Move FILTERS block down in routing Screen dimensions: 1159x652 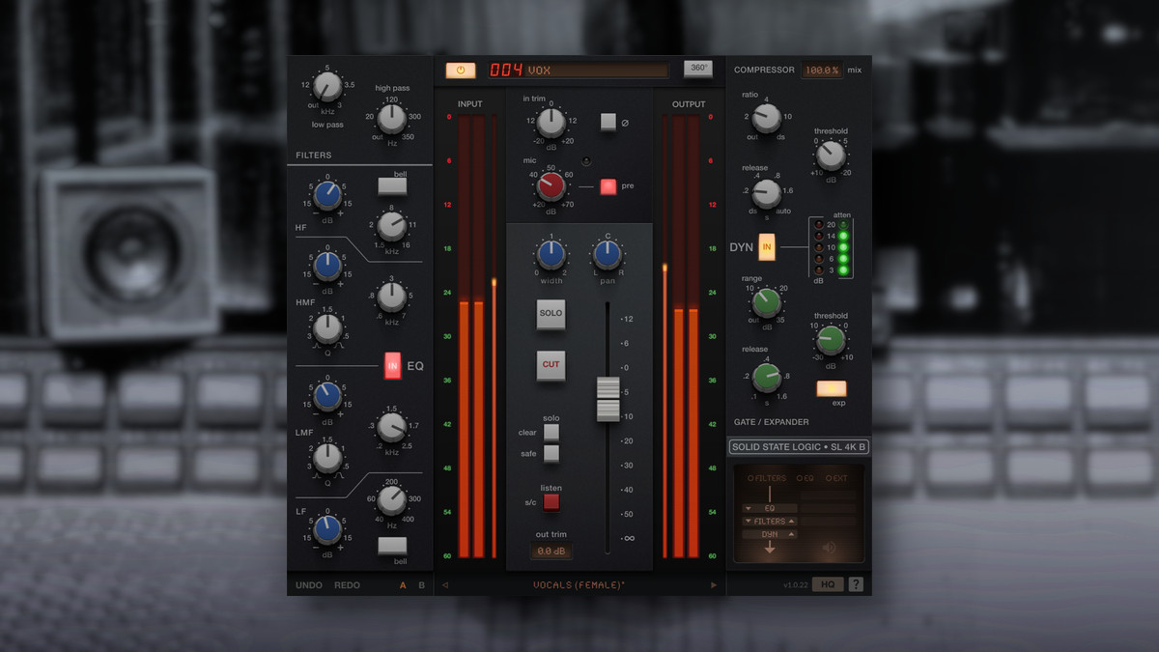(749, 521)
